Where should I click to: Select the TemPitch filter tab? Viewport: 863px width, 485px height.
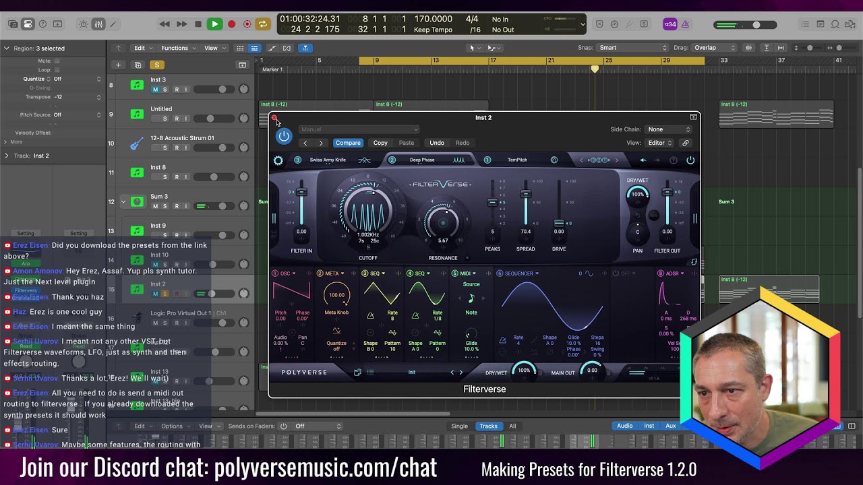coord(517,160)
